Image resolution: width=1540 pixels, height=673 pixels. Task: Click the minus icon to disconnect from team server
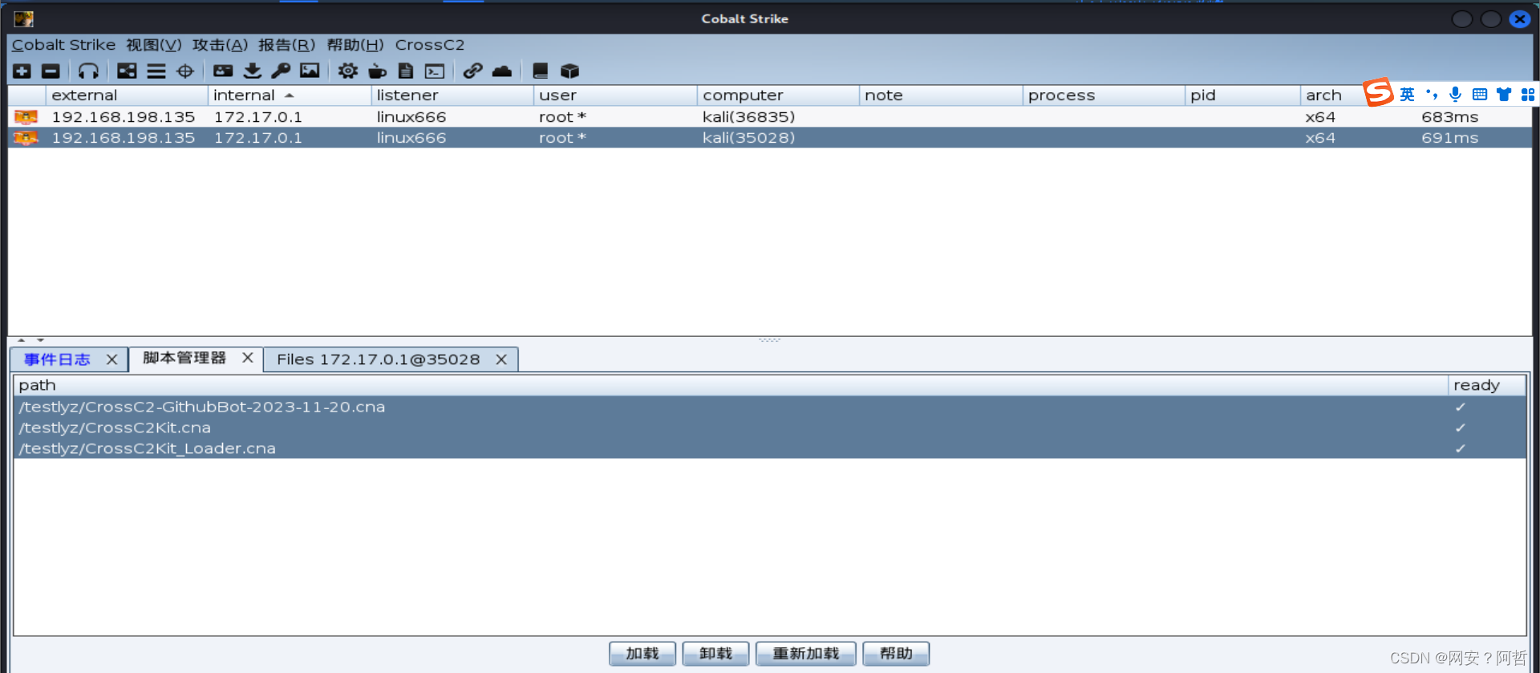pyautogui.click(x=51, y=71)
